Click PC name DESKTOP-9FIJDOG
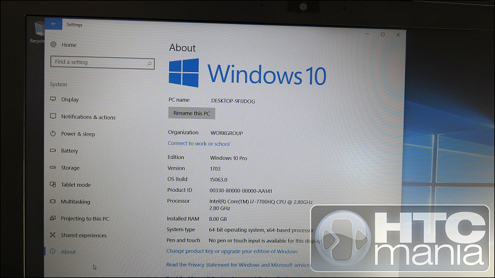The image size is (495, 278). (233, 101)
